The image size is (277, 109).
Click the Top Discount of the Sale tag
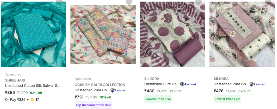pos(93,105)
